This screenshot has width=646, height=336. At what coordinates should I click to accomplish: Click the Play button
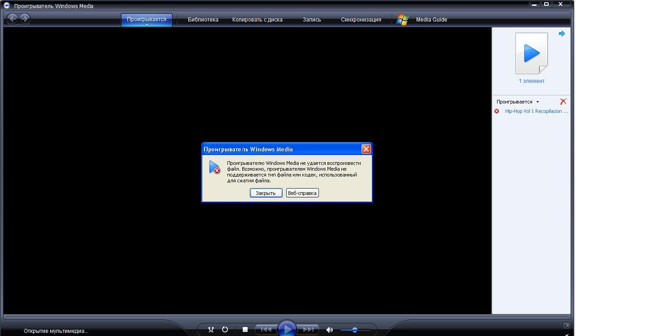pyautogui.click(x=287, y=329)
